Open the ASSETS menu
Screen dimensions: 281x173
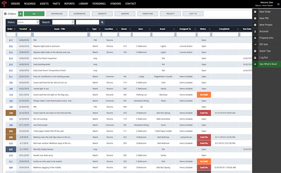coord(44,3)
